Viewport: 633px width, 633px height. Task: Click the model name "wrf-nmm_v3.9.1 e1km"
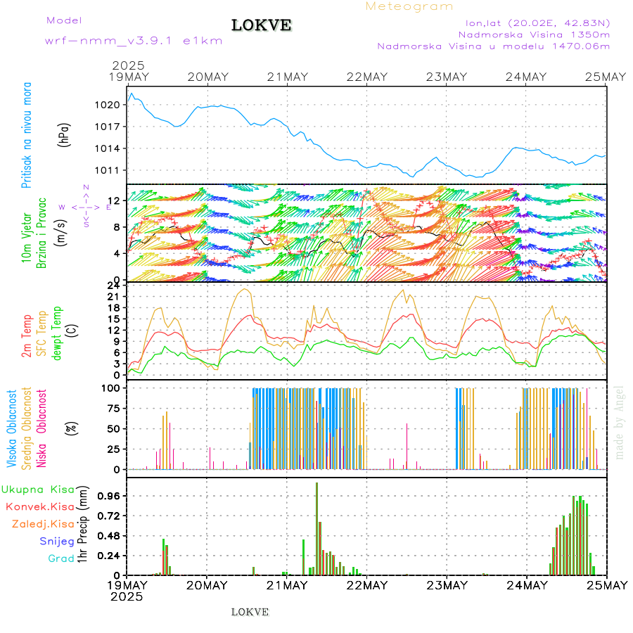pos(133,41)
